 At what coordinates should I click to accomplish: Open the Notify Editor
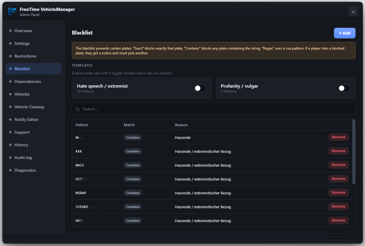coord(33,119)
